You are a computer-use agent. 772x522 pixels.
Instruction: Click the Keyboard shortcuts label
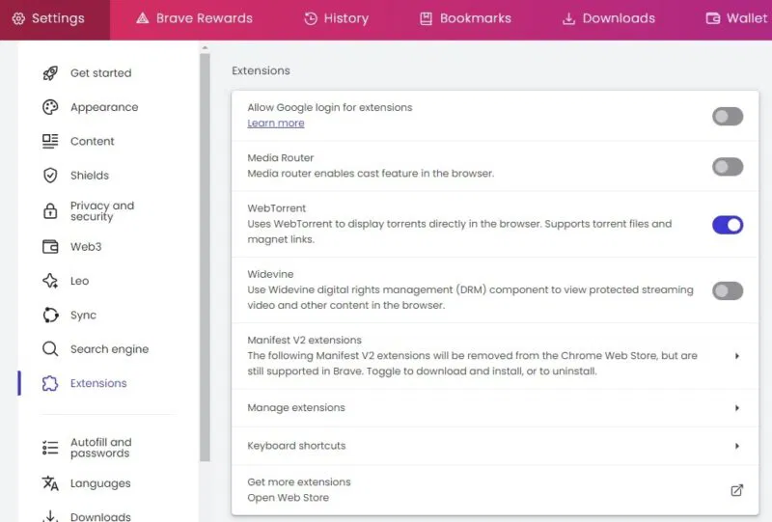(x=296, y=446)
